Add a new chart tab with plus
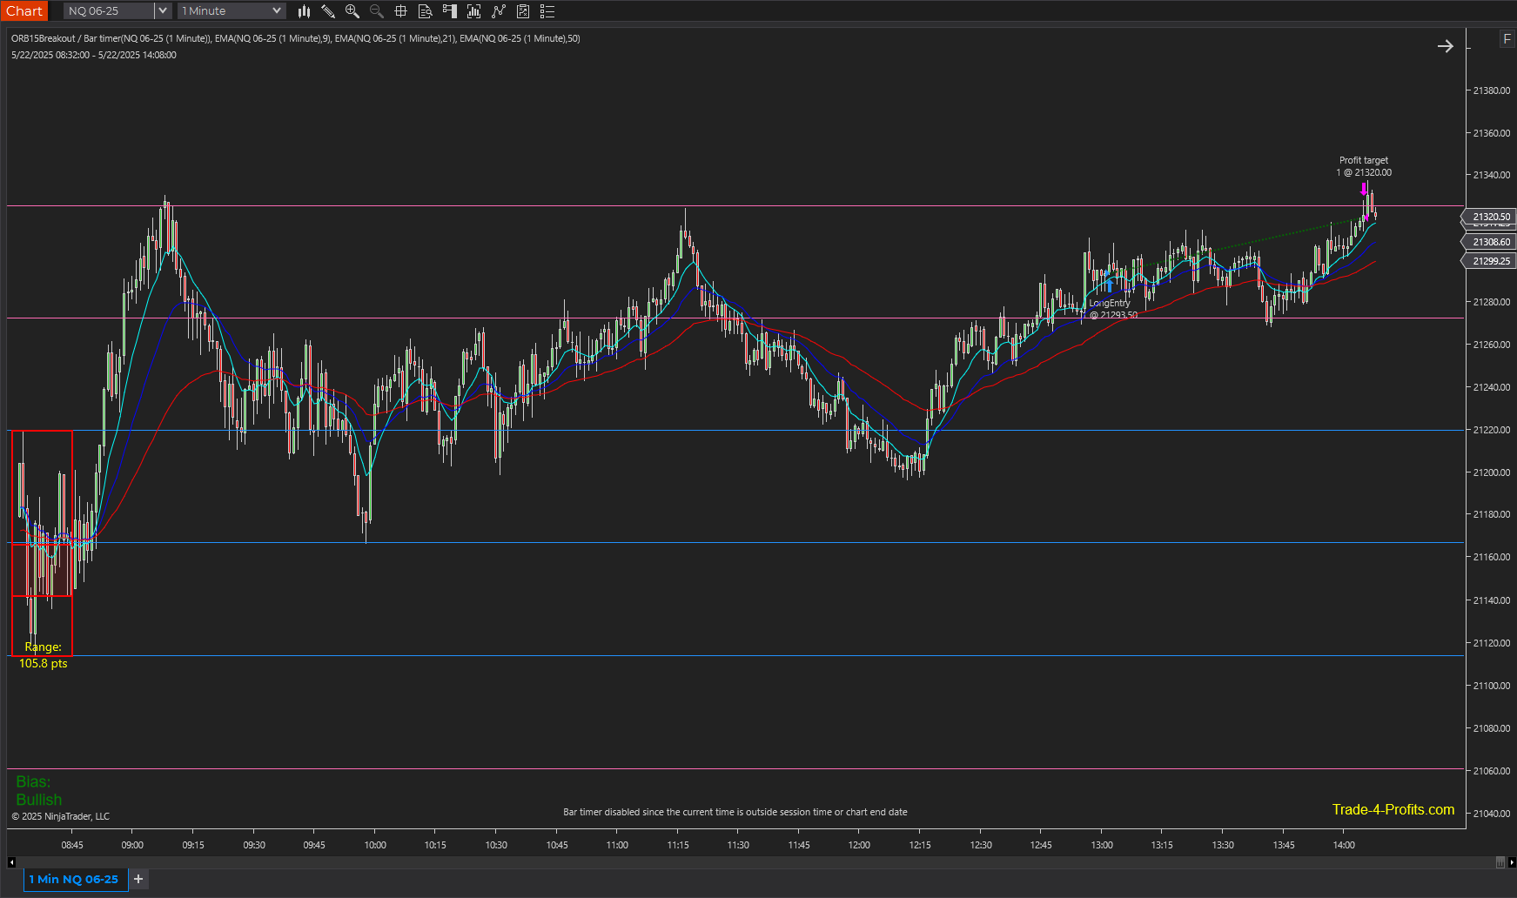1517x898 pixels. pyautogui.click(x=138, y=879)
